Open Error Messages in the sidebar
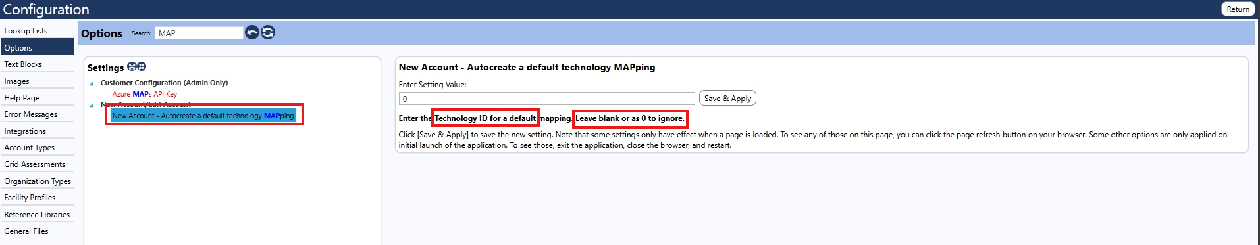 pos(37,114)
